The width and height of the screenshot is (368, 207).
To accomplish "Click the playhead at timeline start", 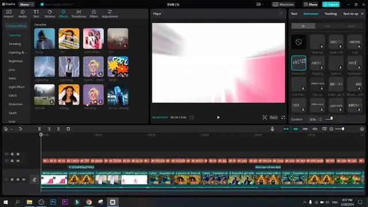I will tap(41, 135).
